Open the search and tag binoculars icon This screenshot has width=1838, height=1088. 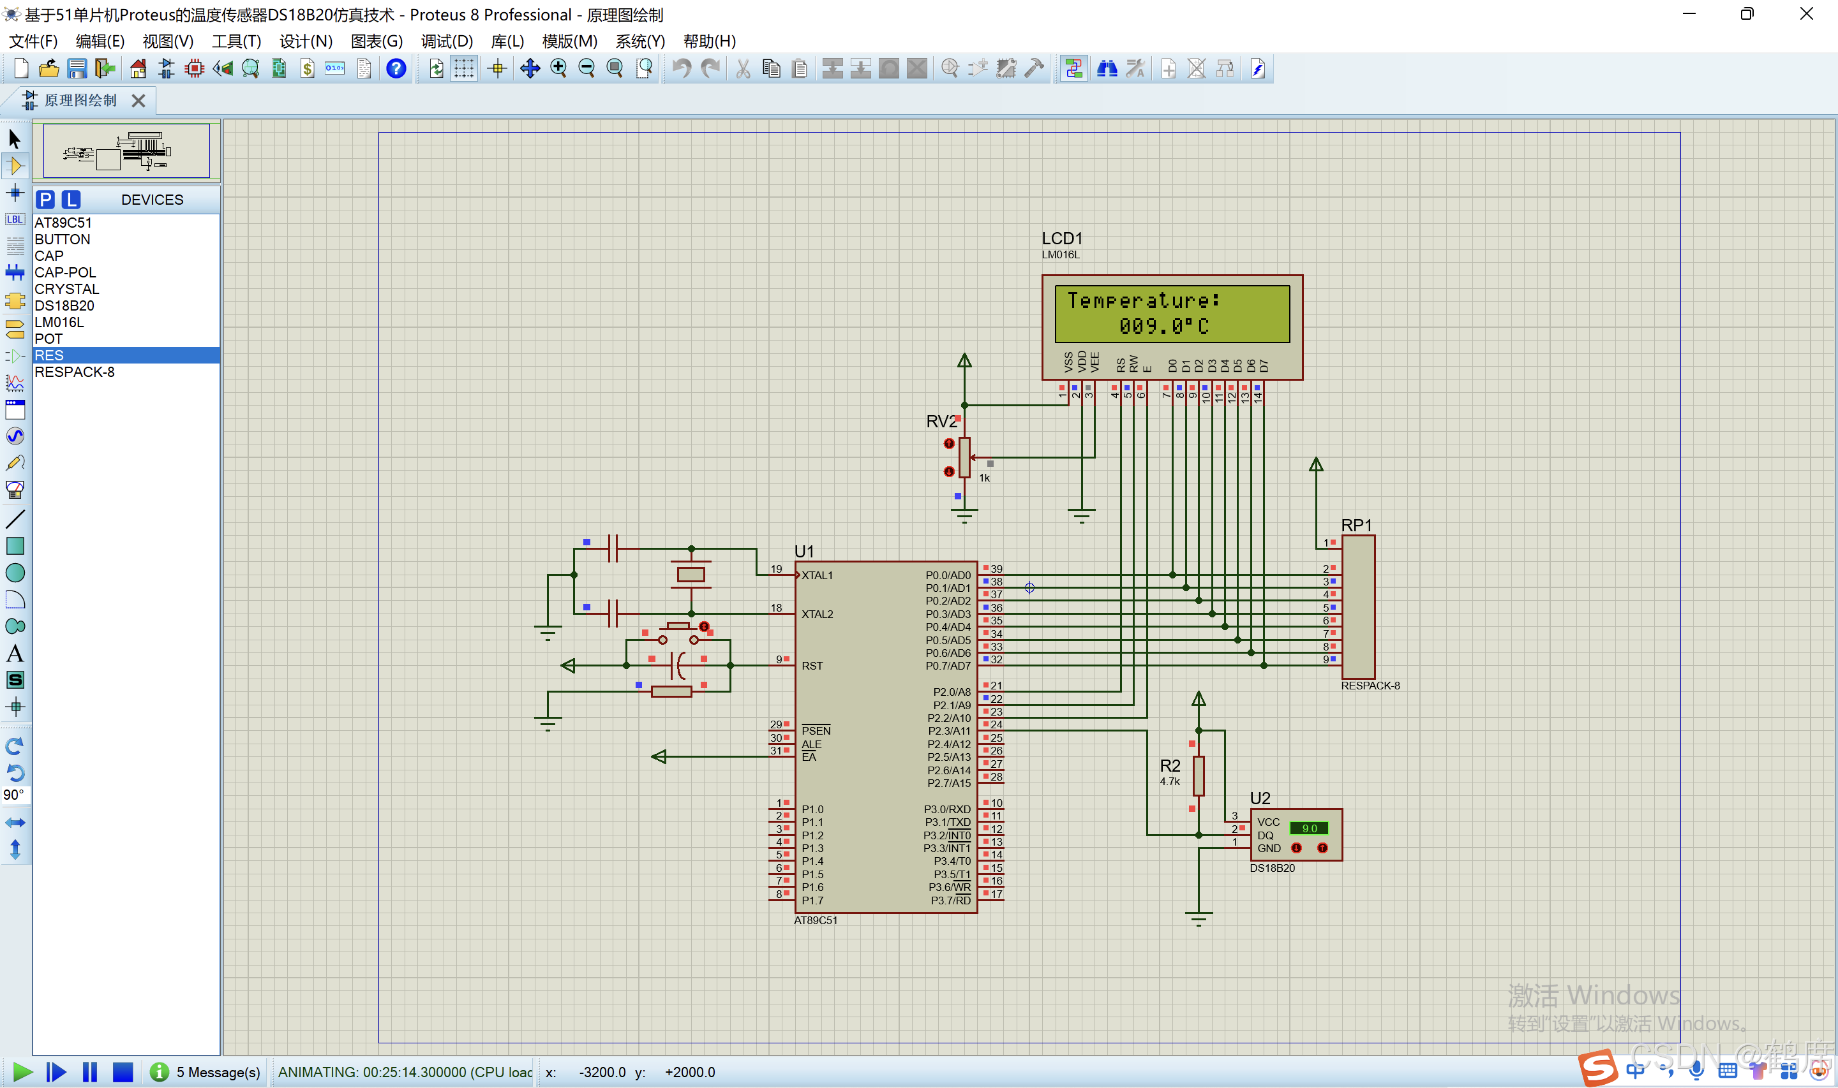pyautogui.click(x=1106, y=69)
